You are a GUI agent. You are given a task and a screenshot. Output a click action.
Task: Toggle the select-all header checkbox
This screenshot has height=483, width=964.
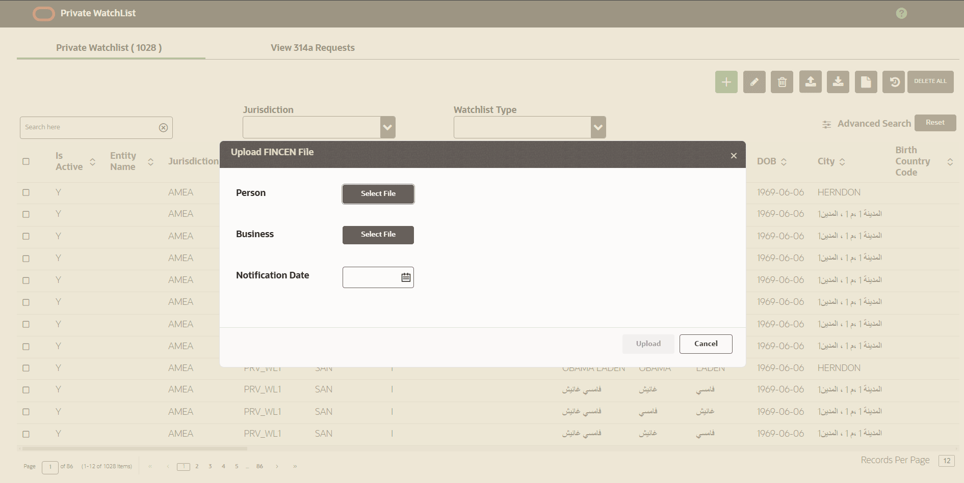coord(26,161)
